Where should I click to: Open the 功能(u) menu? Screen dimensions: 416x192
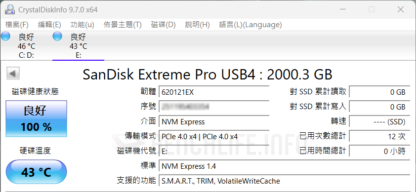[82, 25]
